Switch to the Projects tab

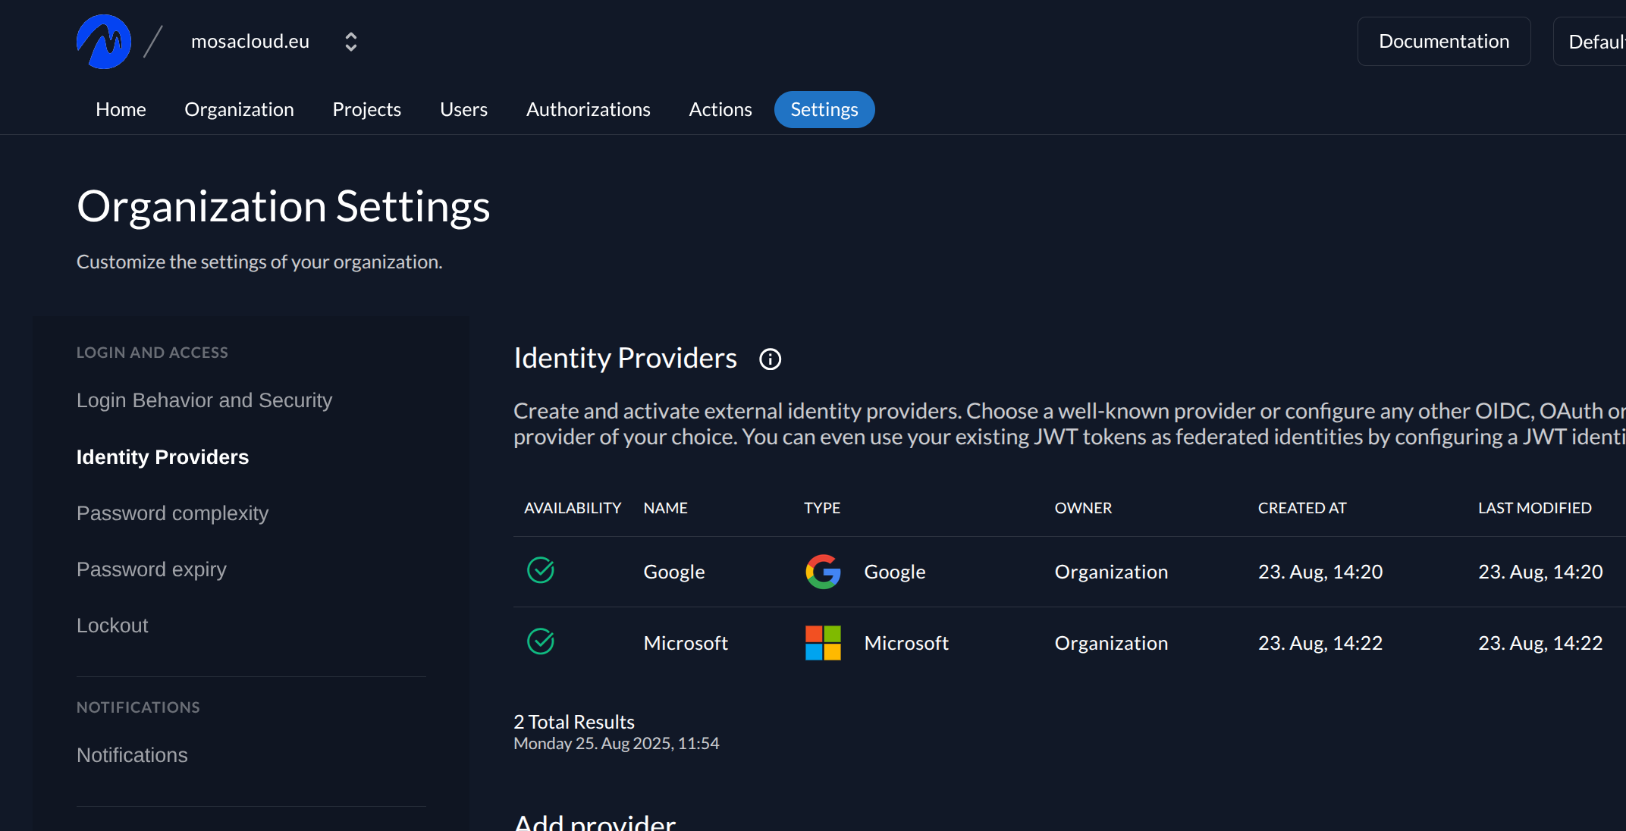click(x=366, y=109)
